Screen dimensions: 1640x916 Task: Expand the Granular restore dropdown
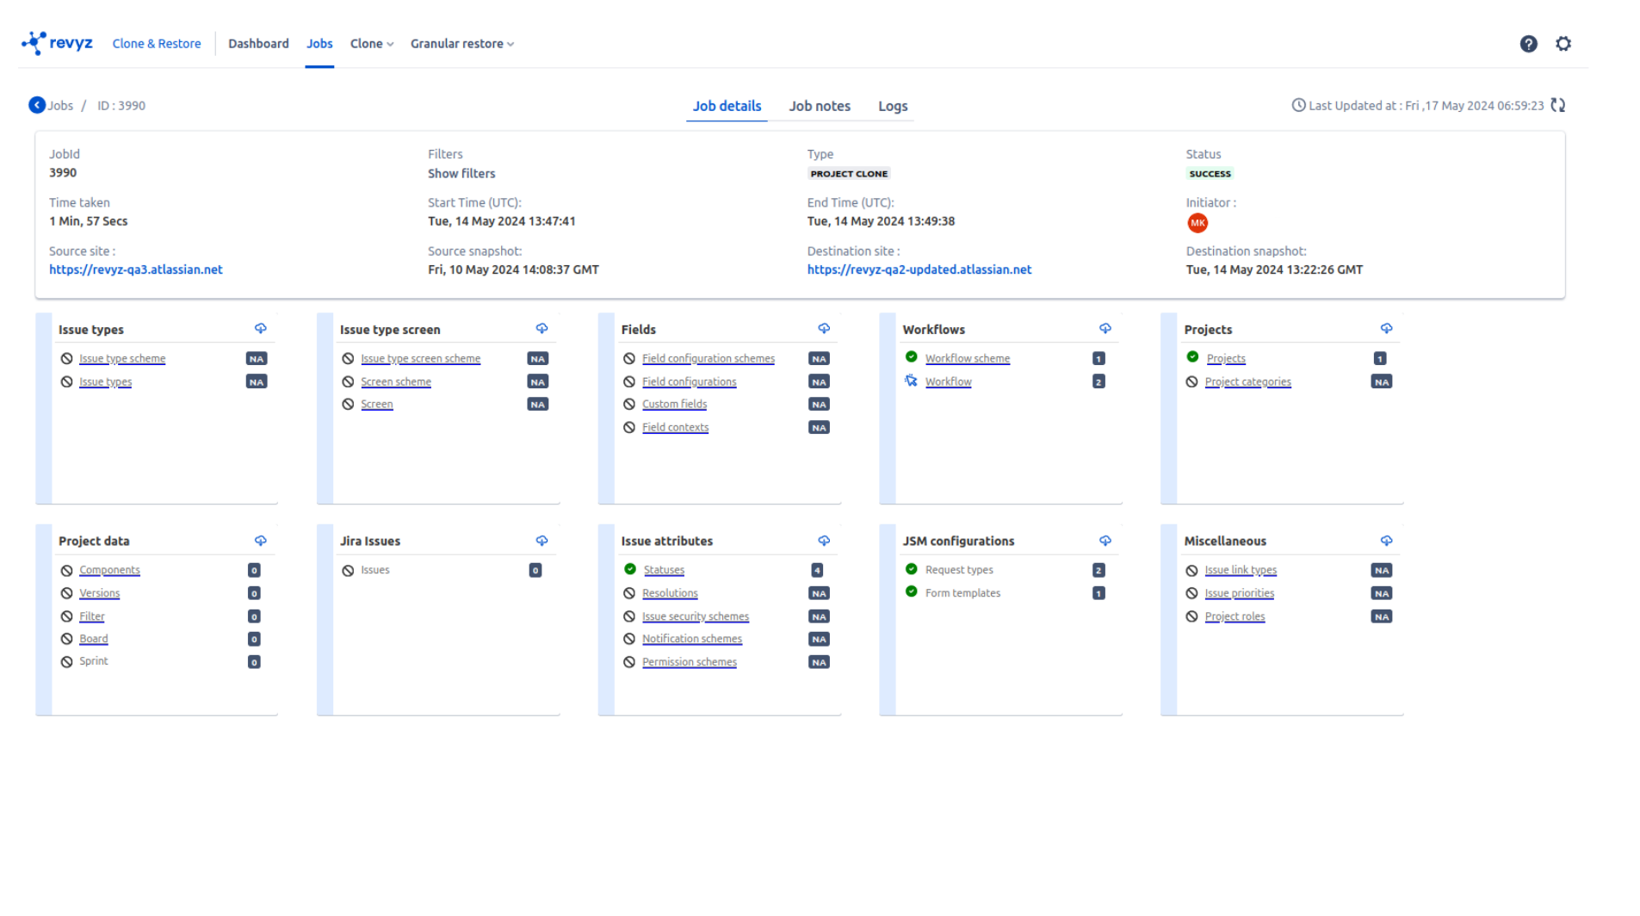pos(461,44)
